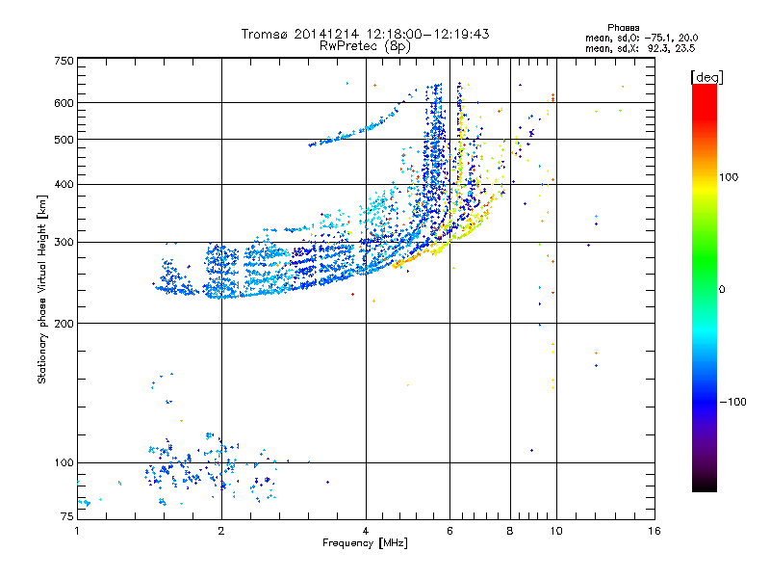Click the black bottom of the phase colorbar
Screen dimensions: 770x578
pyautogui.click(x=705, y=485)
